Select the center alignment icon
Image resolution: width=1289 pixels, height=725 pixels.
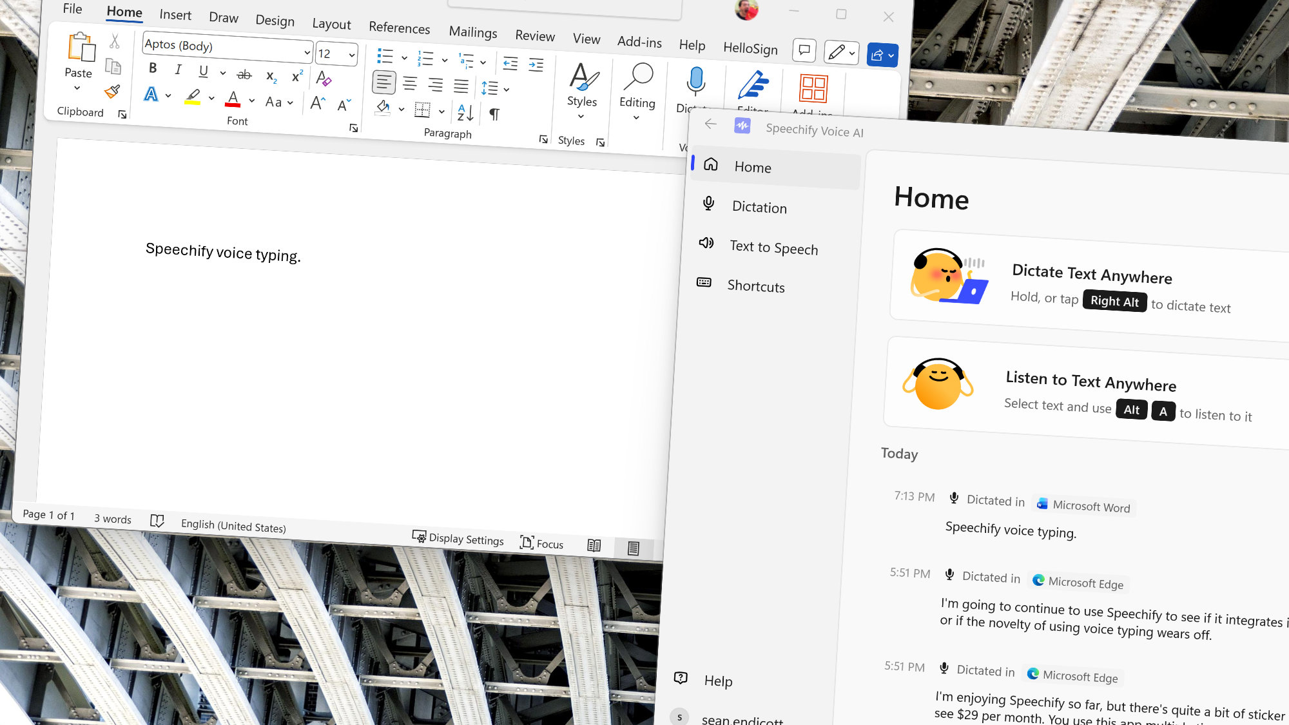point(409,82)
